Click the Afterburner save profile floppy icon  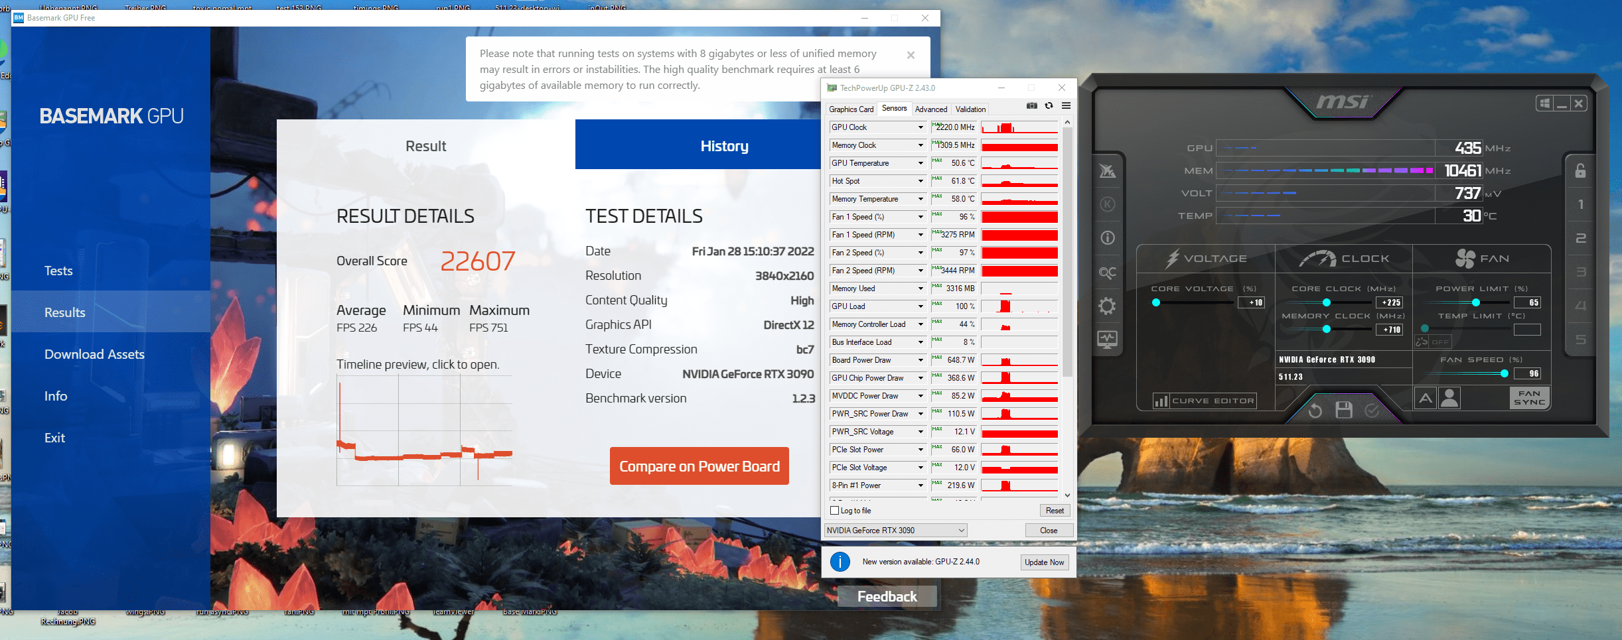1344,410
